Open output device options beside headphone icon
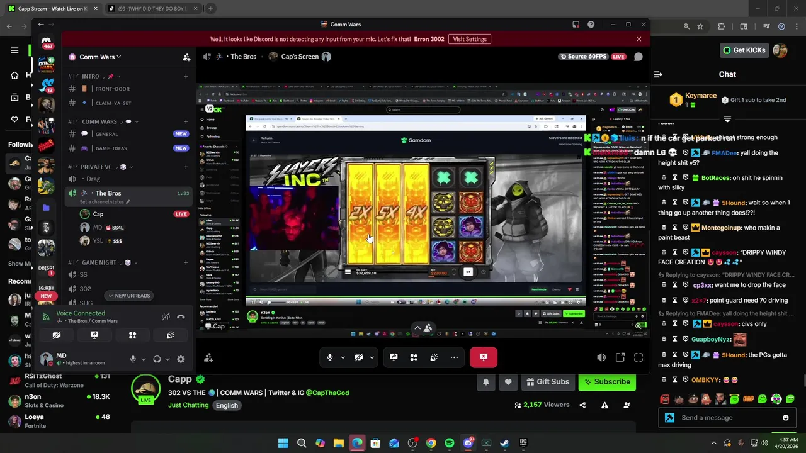This screenshot has height=453, width=806. (167, 359)
